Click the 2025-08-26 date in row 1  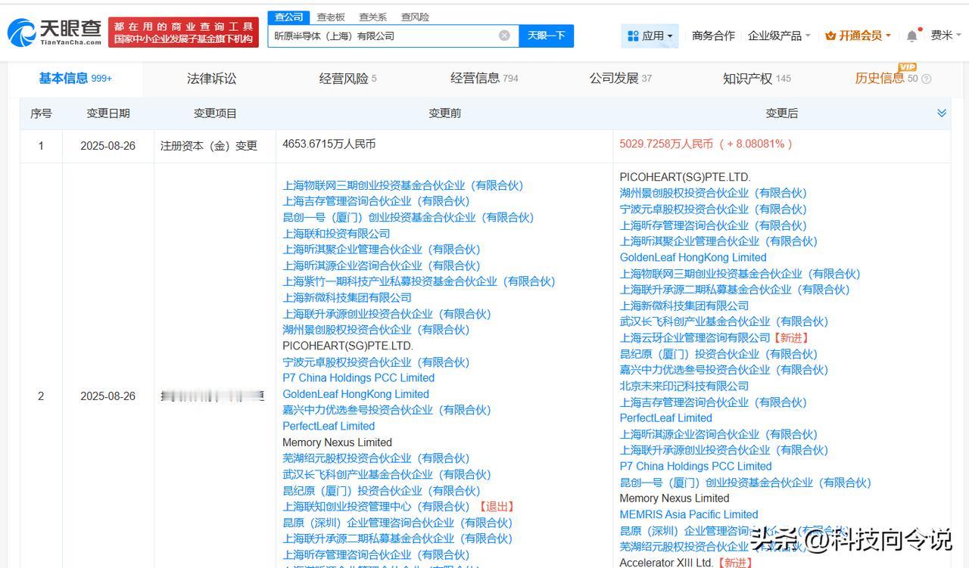point(107,145)
